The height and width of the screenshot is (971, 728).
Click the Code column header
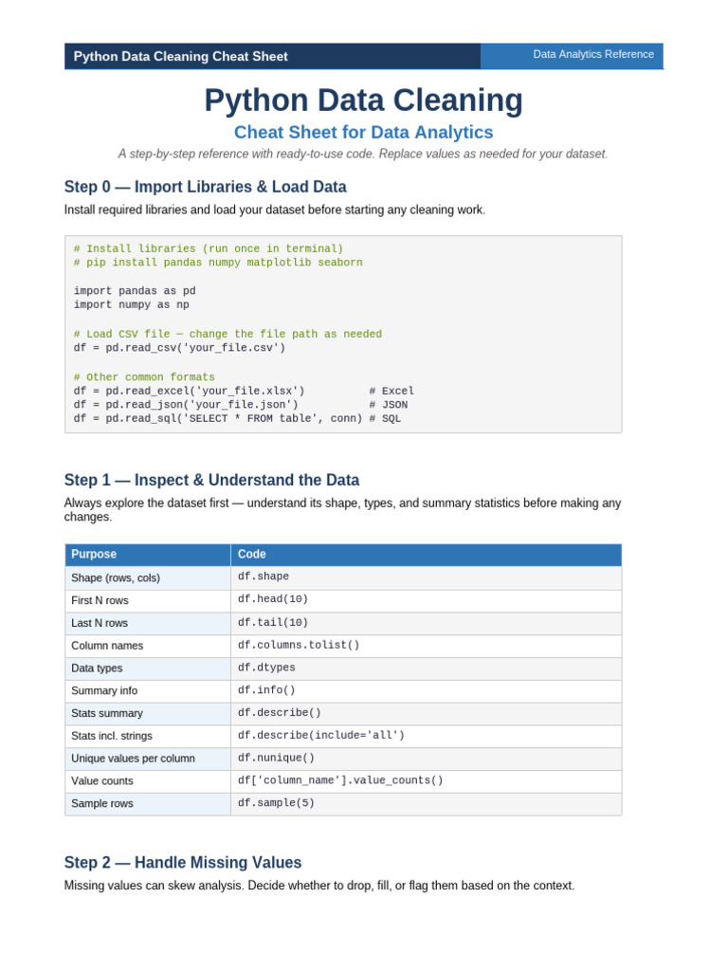[426, 554]
